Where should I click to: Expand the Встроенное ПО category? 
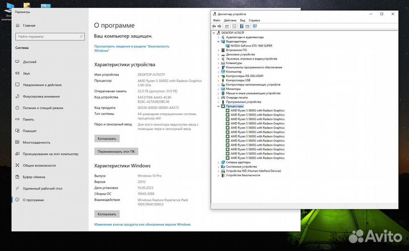(x=218, y=50)
